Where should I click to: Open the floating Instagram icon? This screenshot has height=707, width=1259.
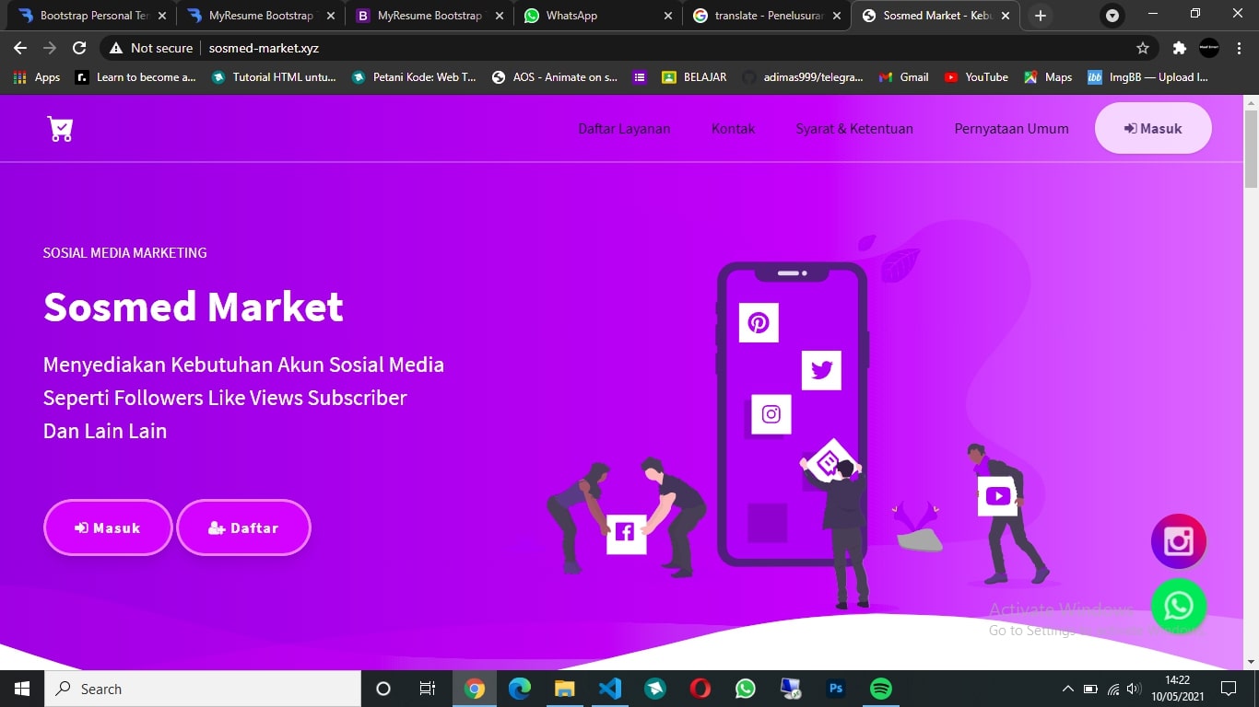[1178, 541]
